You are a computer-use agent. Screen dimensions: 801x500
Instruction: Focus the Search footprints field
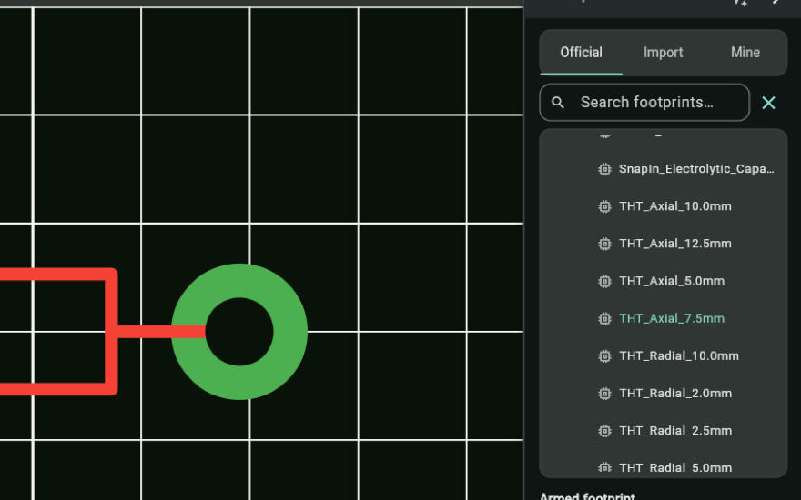(x=644, y=103)
